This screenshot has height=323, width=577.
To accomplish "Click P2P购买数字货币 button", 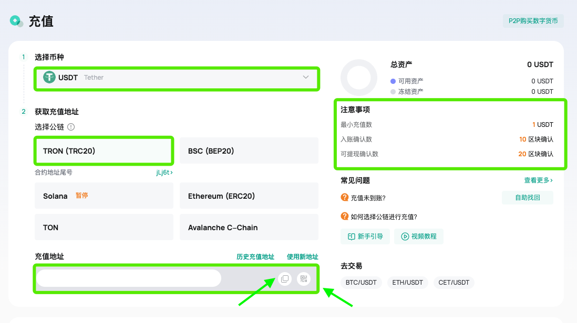I will pyautogui.click(x=533, y=21).
